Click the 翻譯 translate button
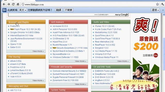The width and height of the screenshot is (165, 92). (59, 10)
